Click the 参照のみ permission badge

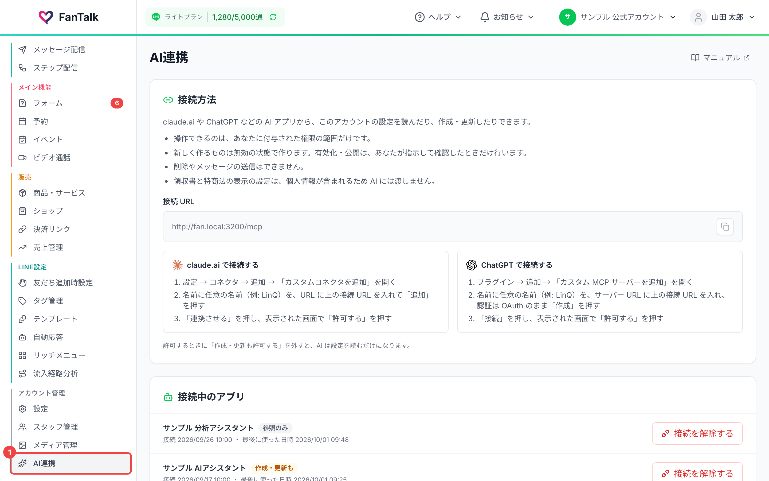click(x=275, y=428)
